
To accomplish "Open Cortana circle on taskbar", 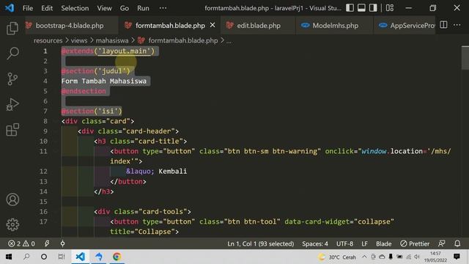I will pos(44,257).
